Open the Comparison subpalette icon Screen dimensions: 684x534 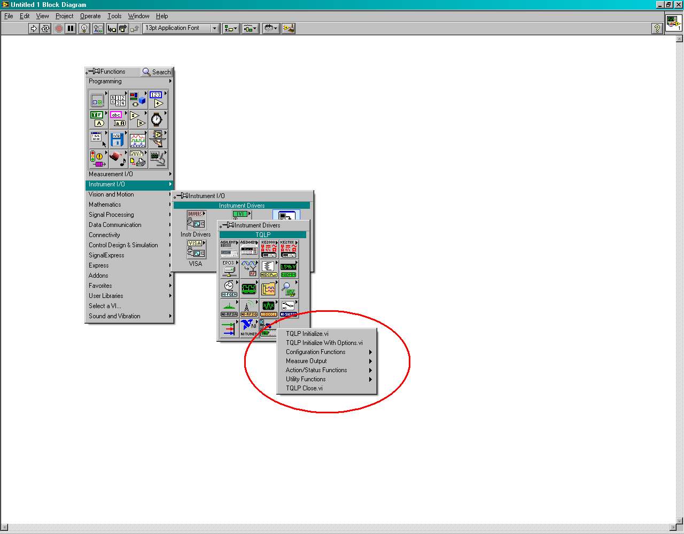point(137,120)
